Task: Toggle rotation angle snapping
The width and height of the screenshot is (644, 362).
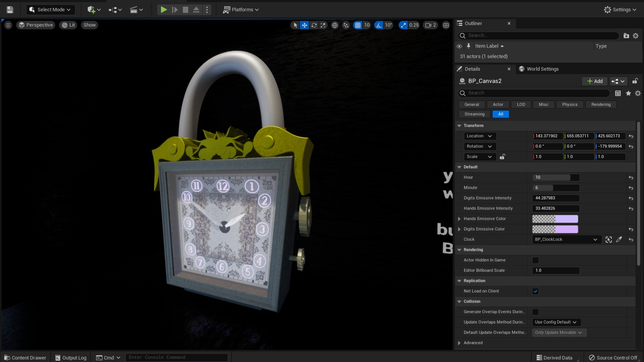Action: tap(379, 25)
